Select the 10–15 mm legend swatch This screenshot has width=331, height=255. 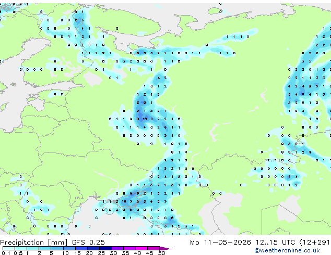pos(69,248)
